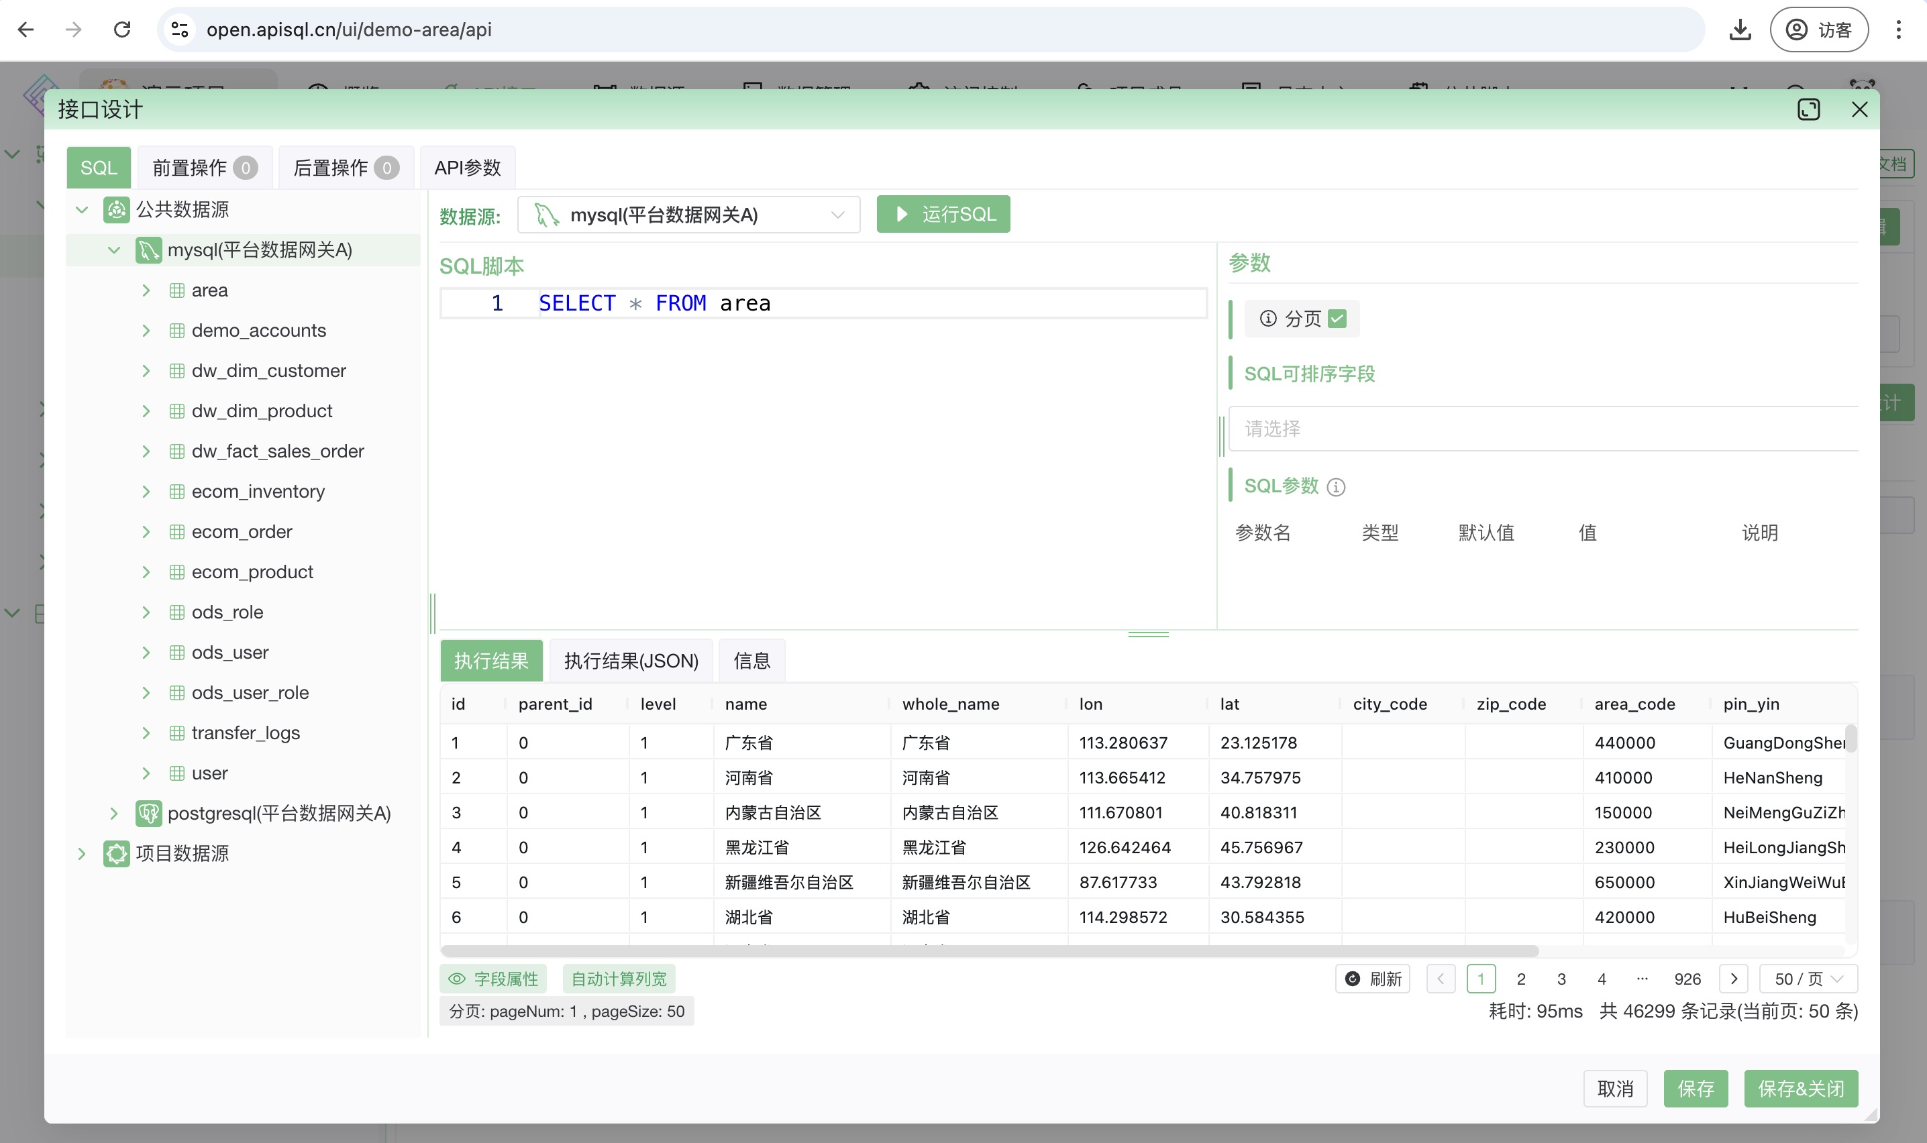Click the 字段属性 eye icon button
Screen dimensions: 1927x1143
[493, 978]
